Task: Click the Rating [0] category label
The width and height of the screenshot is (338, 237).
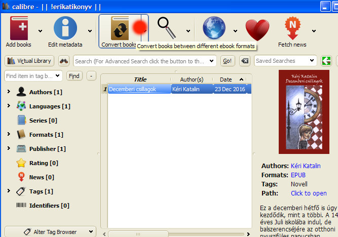Action: coord(44,163)
